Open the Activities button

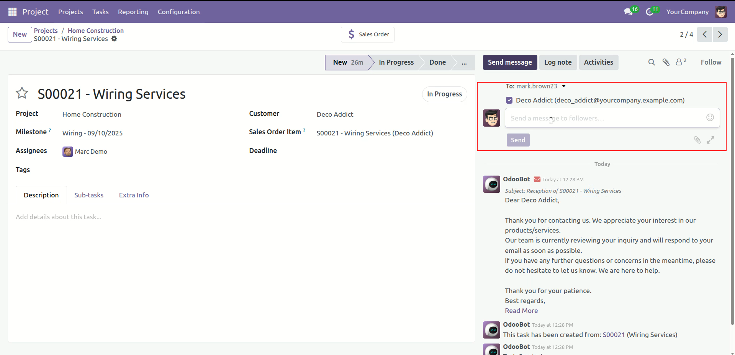click(x=598, y=62)
